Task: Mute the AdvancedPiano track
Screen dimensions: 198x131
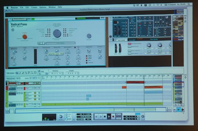Action: (x=18, y=84)
